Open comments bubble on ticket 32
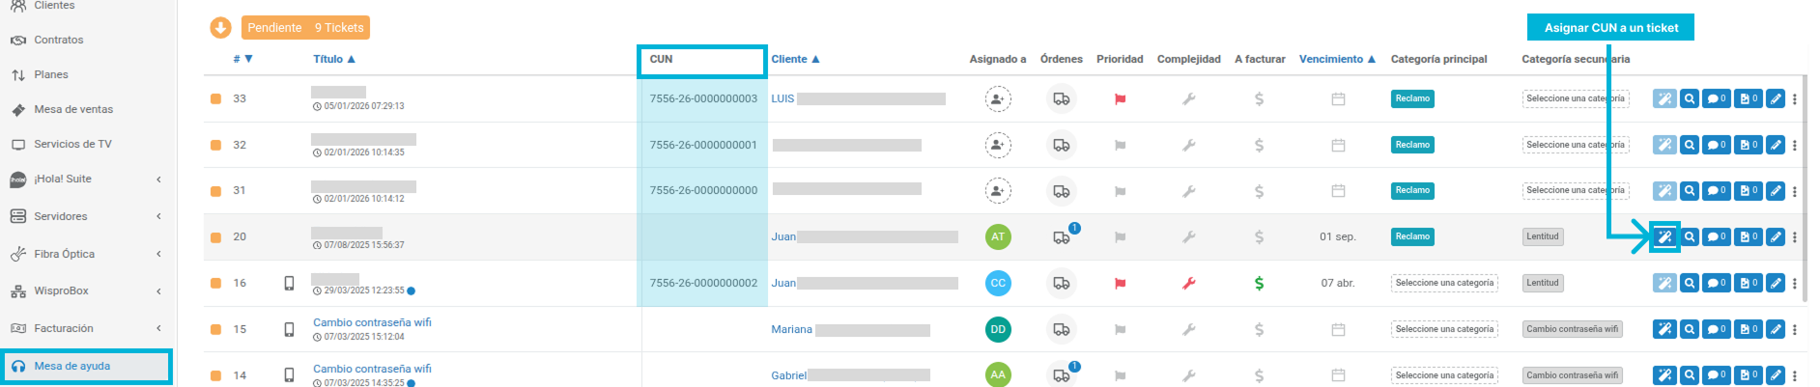This screenshot has width=1820, height=387. tap(1717, 145)
